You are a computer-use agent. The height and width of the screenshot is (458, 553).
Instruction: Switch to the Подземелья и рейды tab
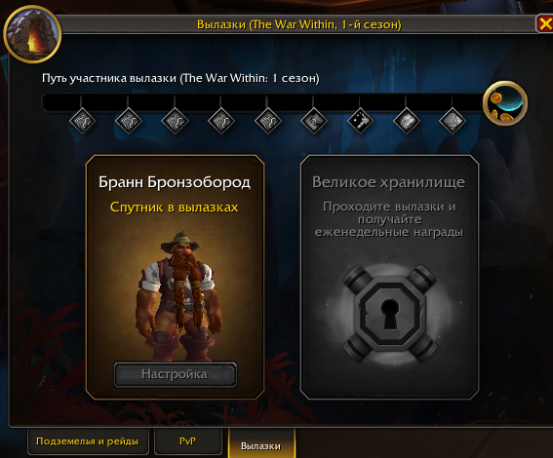pyautogui.click(x=88, y=441)
